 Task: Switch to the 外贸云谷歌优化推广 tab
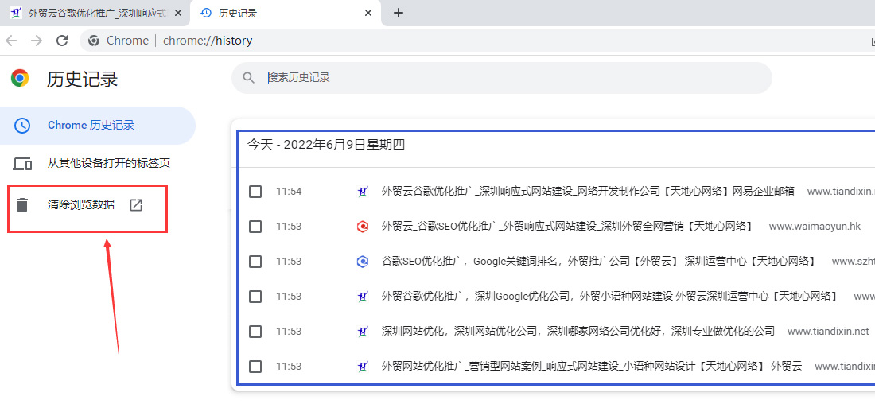[x=95, y=14]
